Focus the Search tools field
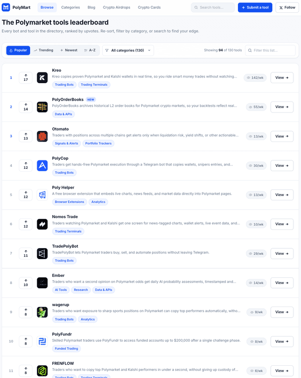The height and width of the screenshot is (378, 301). [x=213, y=8]
